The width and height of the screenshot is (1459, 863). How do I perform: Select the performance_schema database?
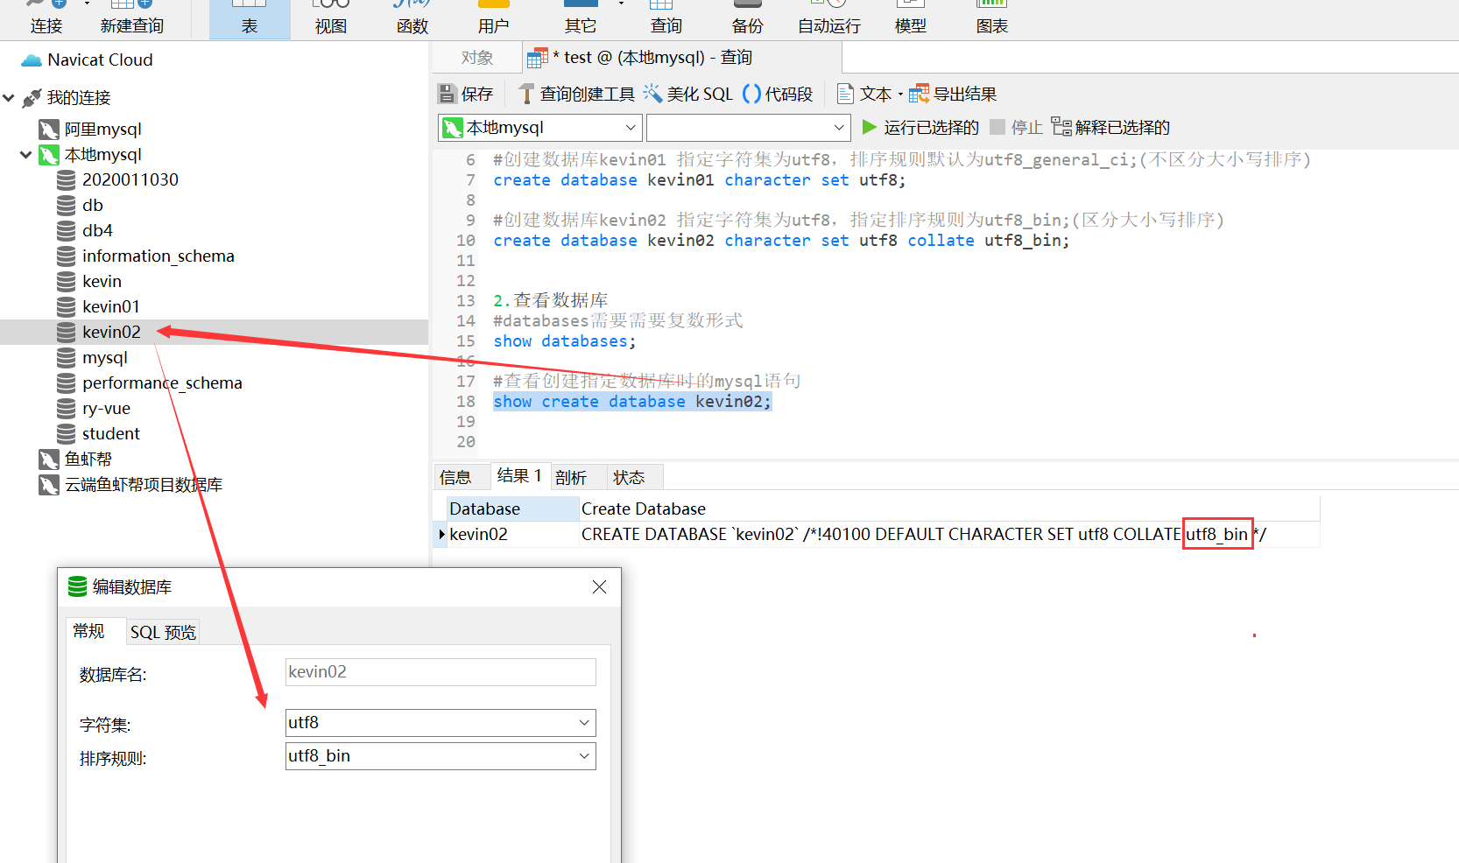pyautogui.click(x=162, y=383)
